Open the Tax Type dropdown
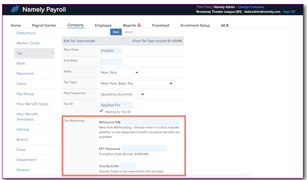The image size is (307, 180). click(x=137, y=83)
